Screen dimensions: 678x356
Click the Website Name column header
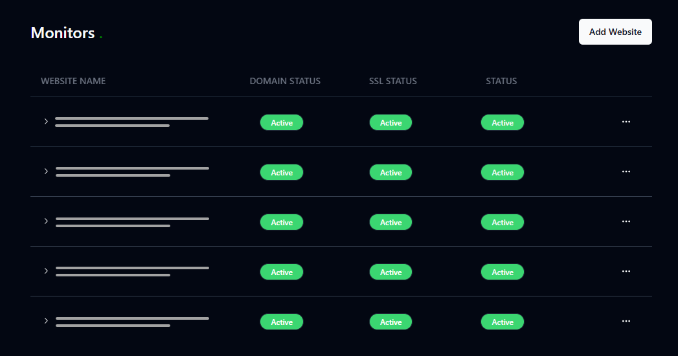pos(73,81)
